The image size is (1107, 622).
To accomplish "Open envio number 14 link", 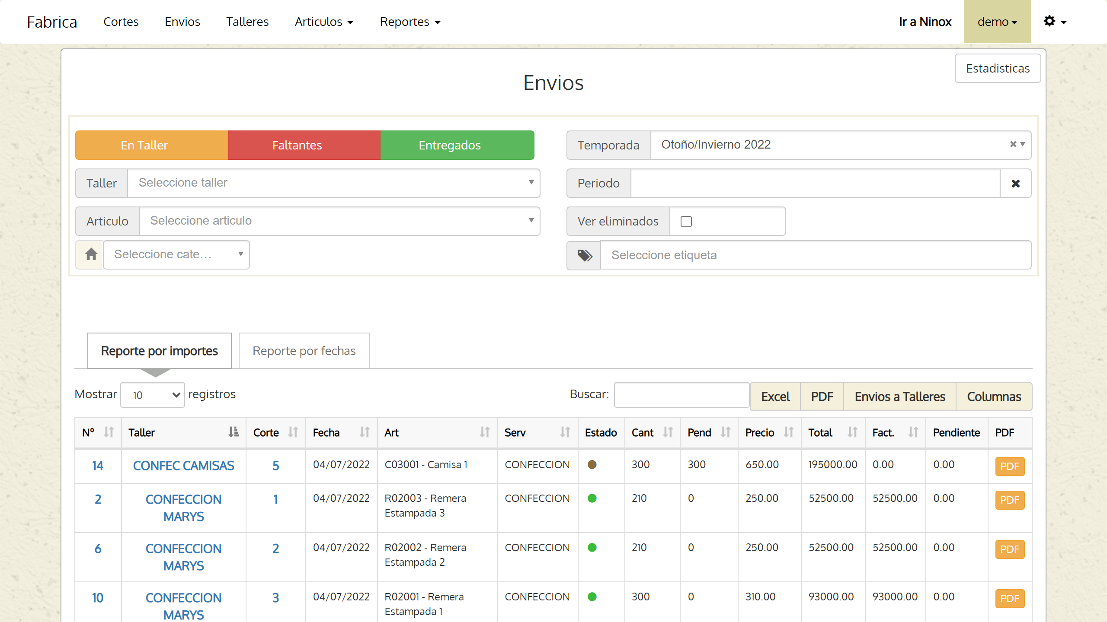I will click(x=98, y=466).
